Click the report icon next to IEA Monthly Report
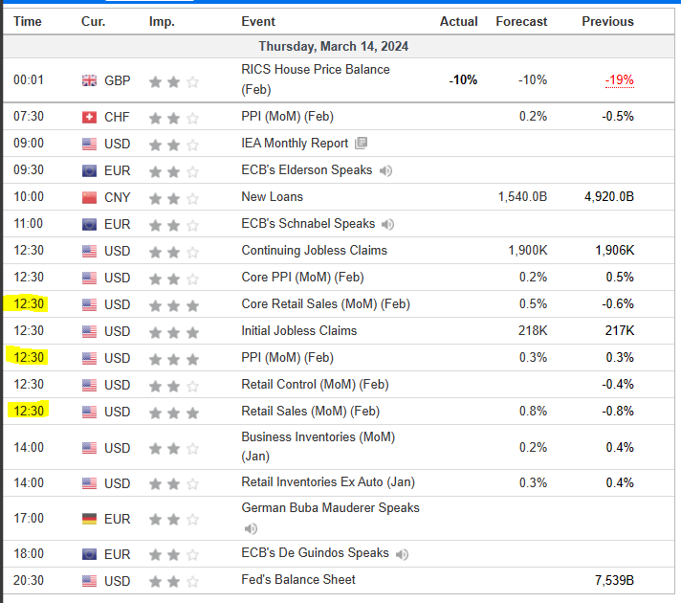The image size is (681, 603). tap(361, 144)
